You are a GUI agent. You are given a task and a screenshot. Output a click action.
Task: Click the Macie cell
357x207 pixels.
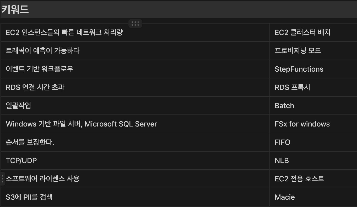pos(313,197)
